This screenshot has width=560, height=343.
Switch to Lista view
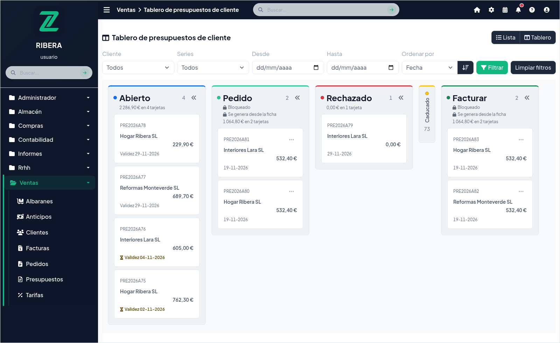pyautogui.click(x=506, y=37)
